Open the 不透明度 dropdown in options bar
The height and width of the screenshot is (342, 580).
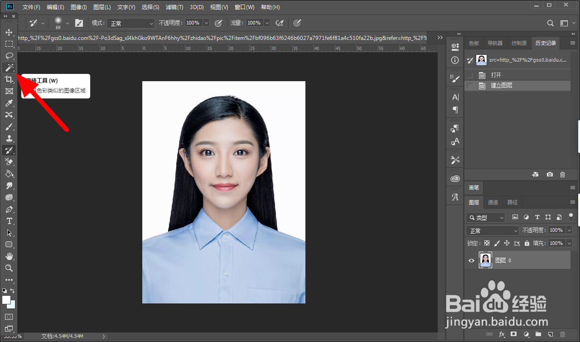click(206, 23)
